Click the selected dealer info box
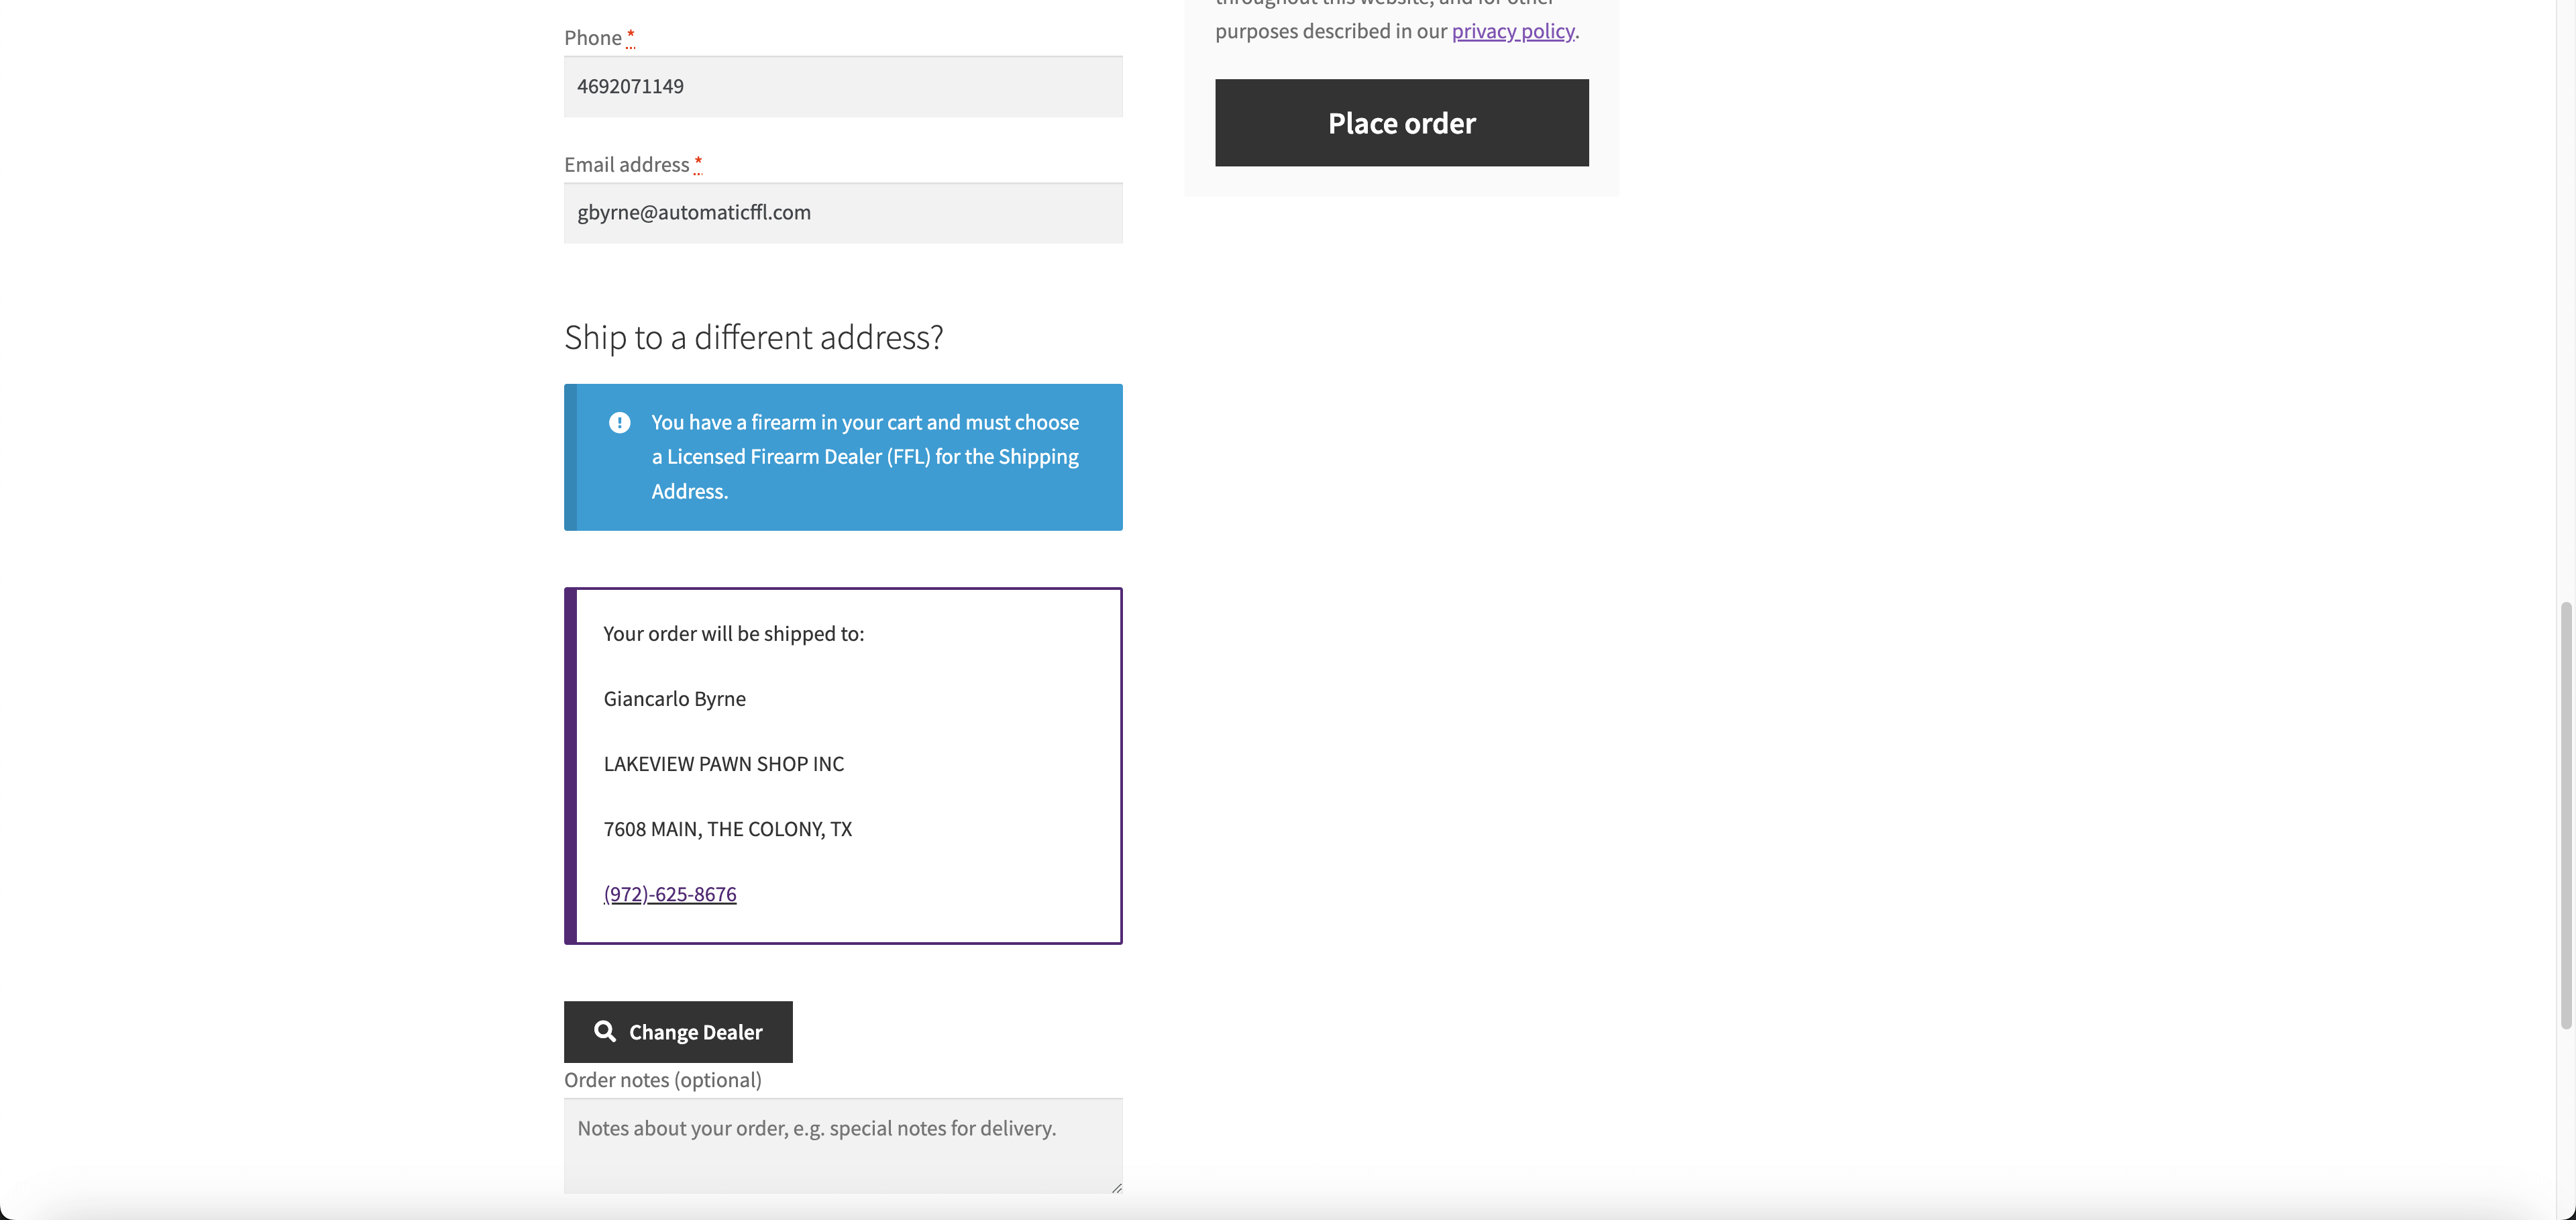This screenshot has height=1220, width=2576. point(842,766)
